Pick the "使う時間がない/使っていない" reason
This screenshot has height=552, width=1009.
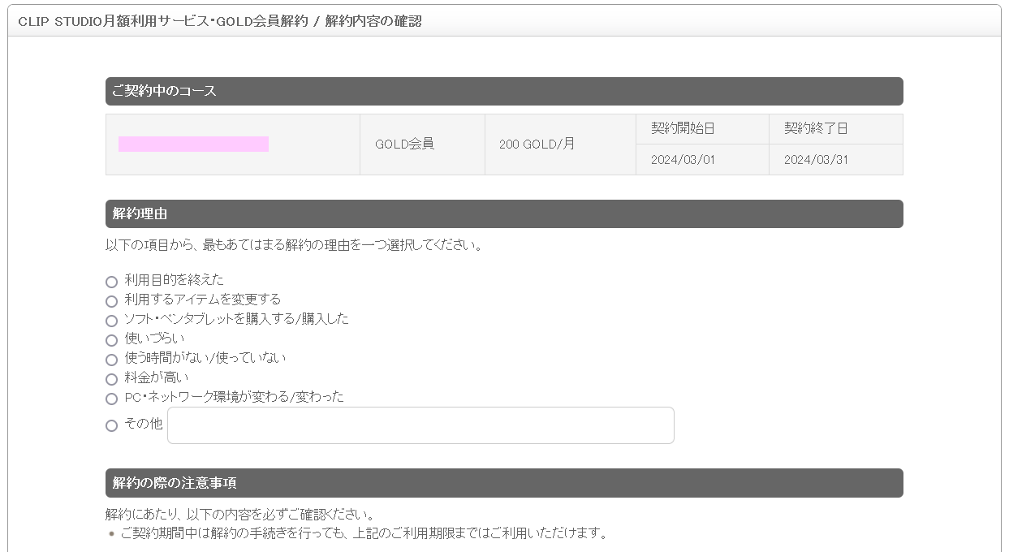click(x=111, y=360)
